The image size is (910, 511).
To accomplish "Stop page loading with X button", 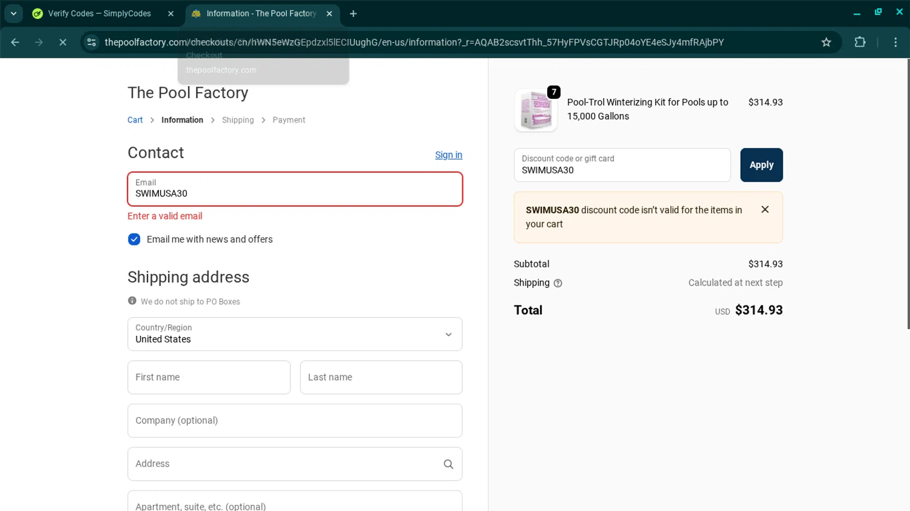I will [62, 42].
